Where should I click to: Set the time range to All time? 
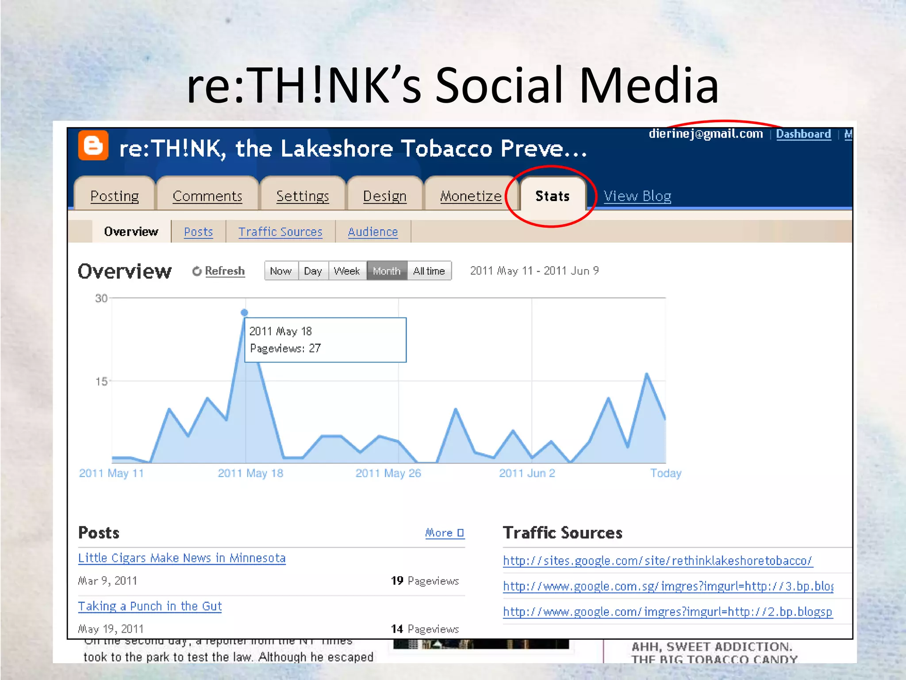tap(429, 271)
